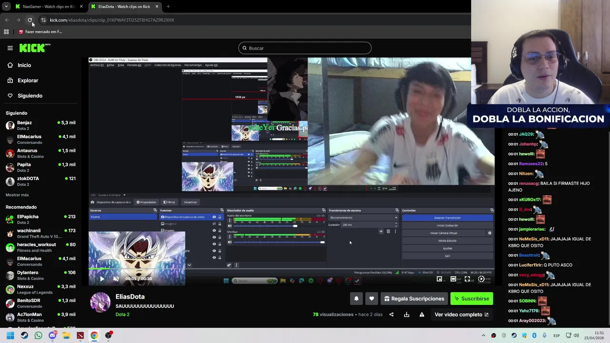The image size is (610, 343).
Task: Reload the page with the refresh icon
Action: [x=30, y=20]
